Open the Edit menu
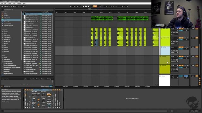Image resolution: width=202 pixels, height=113 pixels. coord(5,3)
